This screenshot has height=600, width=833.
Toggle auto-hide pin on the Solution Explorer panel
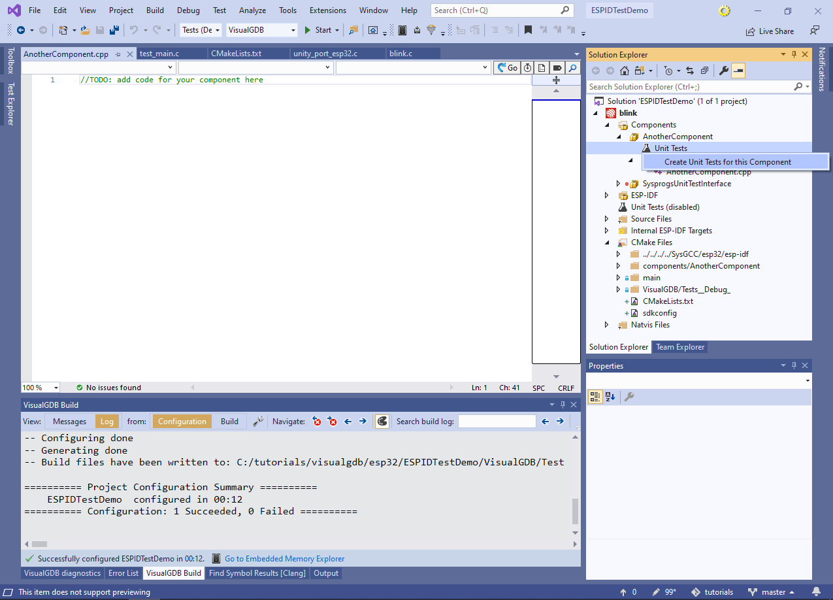(794, 54)
